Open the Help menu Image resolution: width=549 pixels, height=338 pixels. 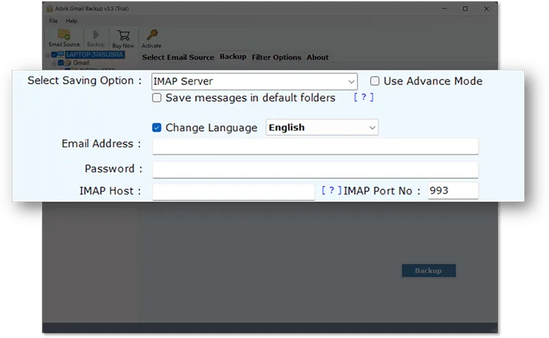point(71,21)
